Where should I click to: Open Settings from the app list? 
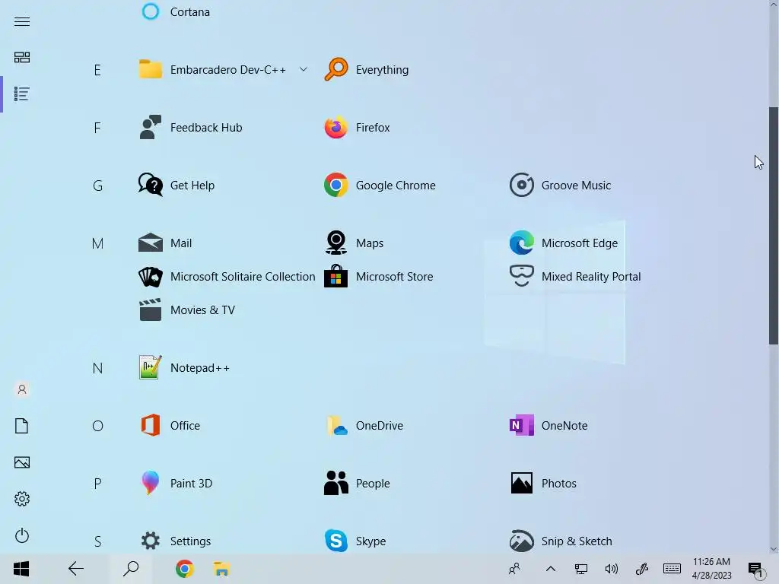pos(175,541)
